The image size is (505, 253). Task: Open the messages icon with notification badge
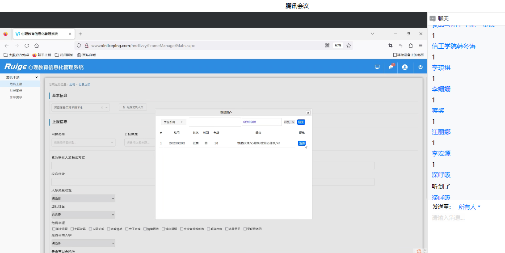click(391, 67)
